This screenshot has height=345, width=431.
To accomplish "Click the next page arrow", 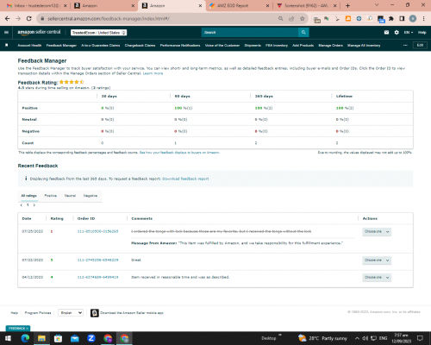I will (x=34, y=205).
